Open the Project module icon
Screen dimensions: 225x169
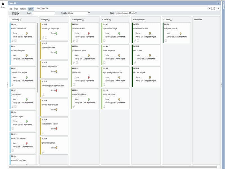point(3,3)
